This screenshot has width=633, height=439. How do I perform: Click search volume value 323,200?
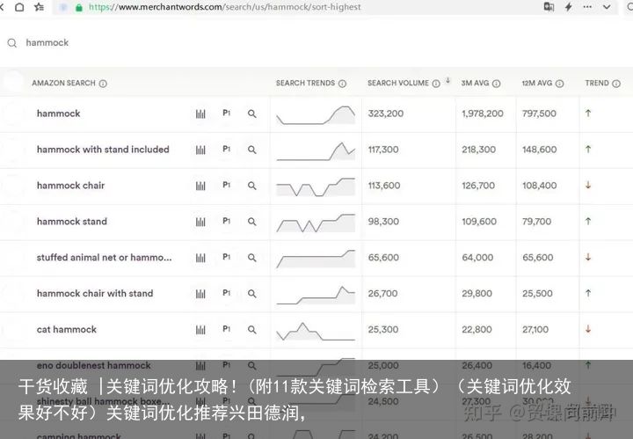386,113
